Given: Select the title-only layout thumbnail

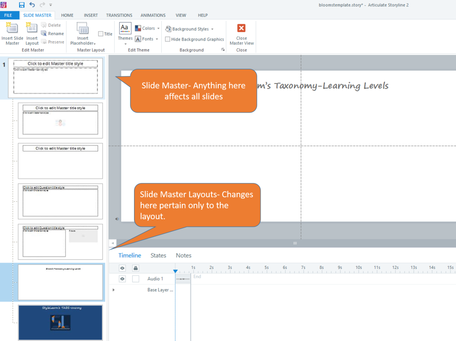Looking at the screenshot, I should [x=60, y=161].
